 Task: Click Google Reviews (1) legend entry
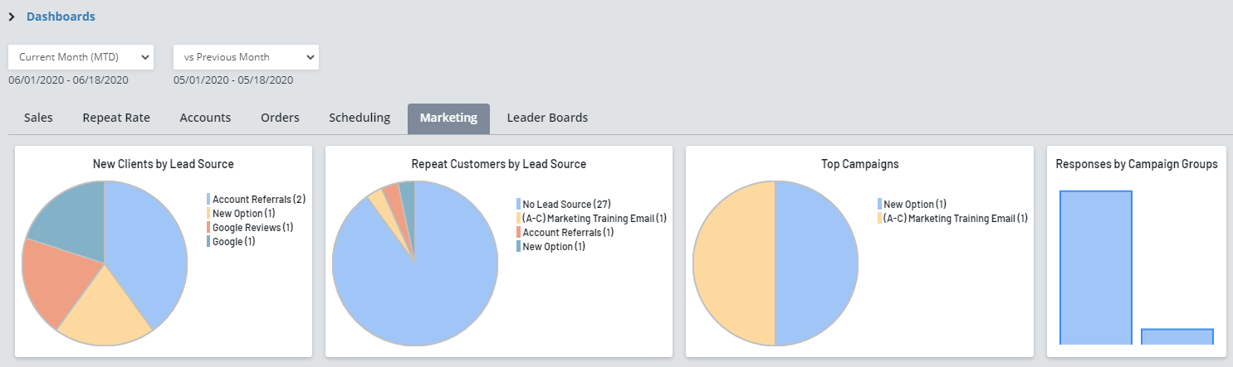coord(252,227)
